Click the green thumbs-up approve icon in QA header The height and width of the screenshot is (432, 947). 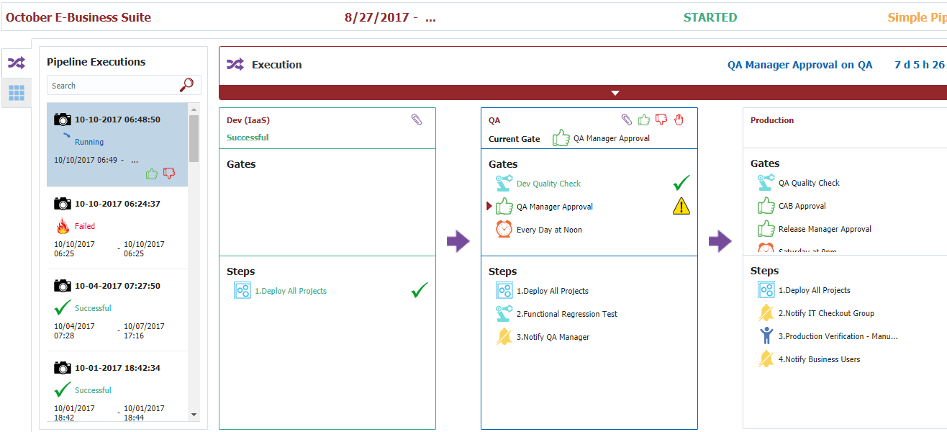coord(644,120)
